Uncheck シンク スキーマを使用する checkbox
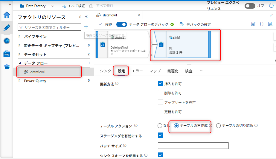Viewport: 276px width, 159px height. pos(160,155)
